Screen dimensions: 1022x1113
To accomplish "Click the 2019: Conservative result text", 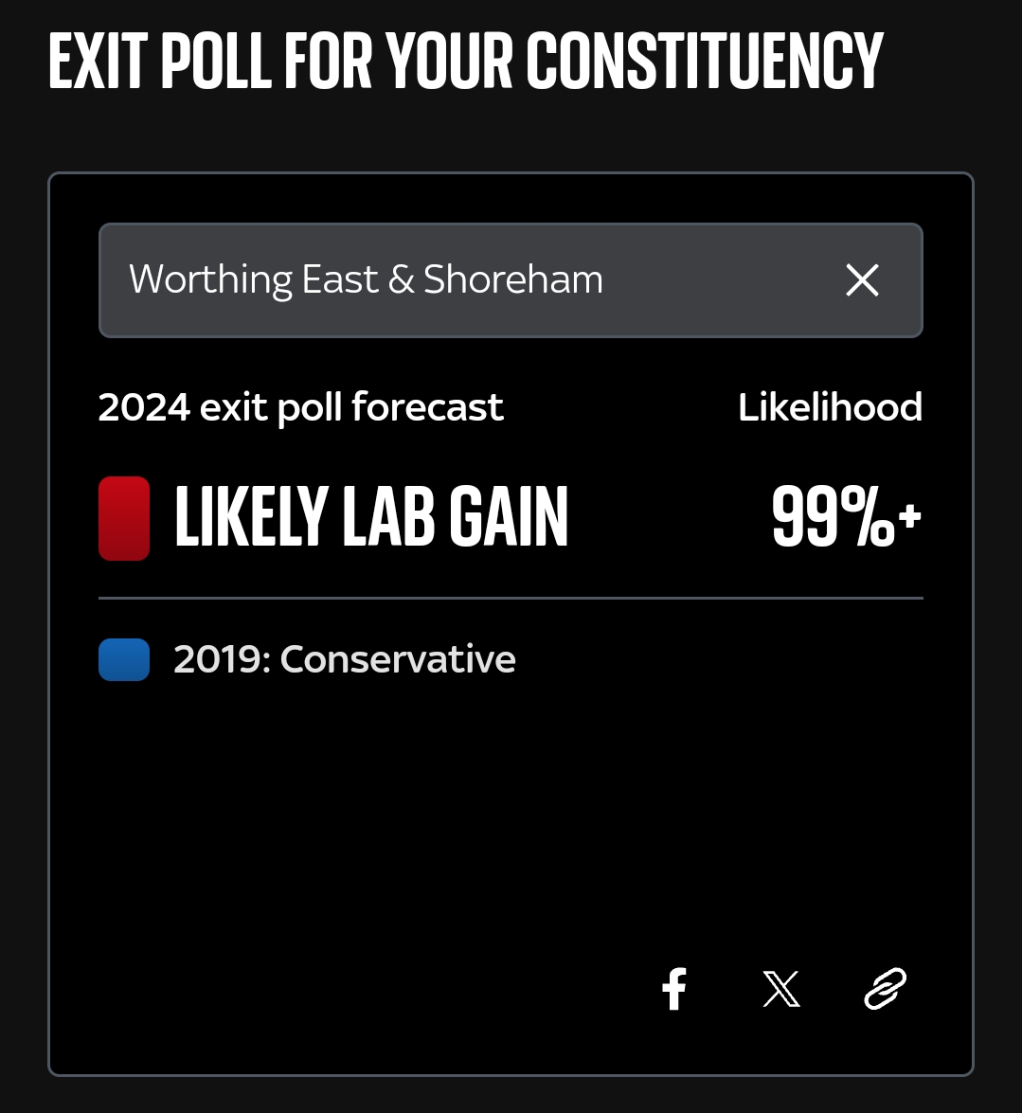I will [x=344, y=659].
